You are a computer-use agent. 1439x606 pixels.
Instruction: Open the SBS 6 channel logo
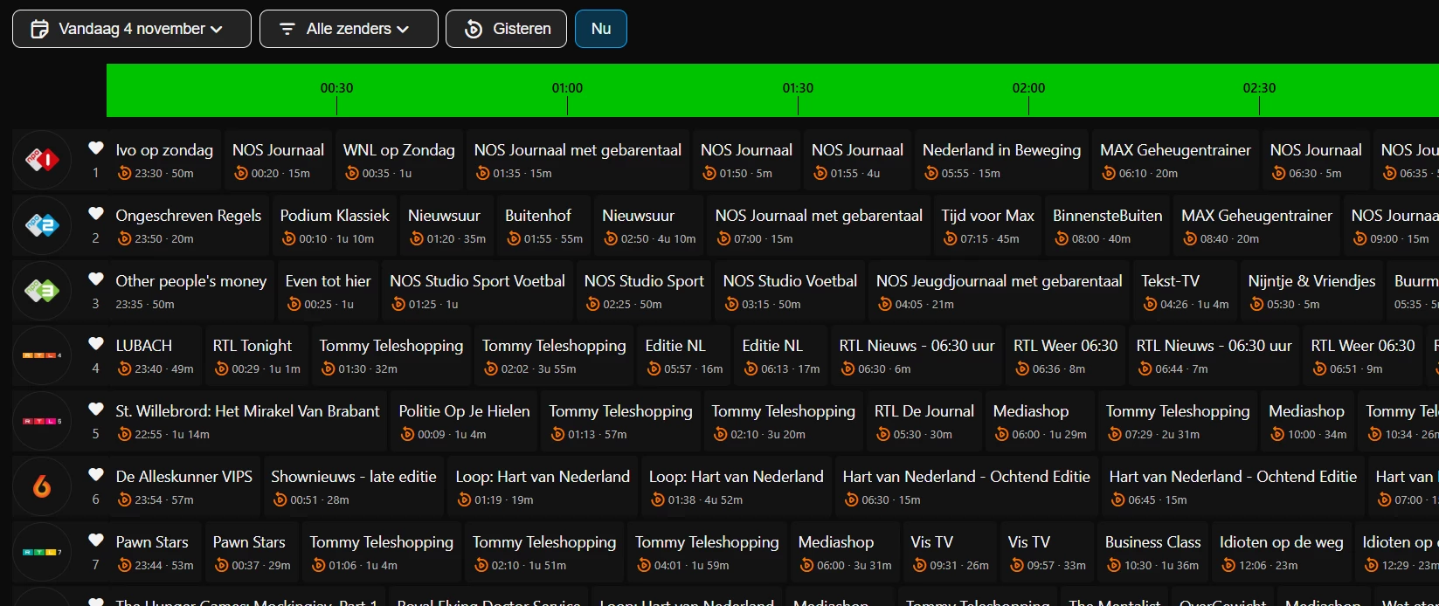click(42, 486)
